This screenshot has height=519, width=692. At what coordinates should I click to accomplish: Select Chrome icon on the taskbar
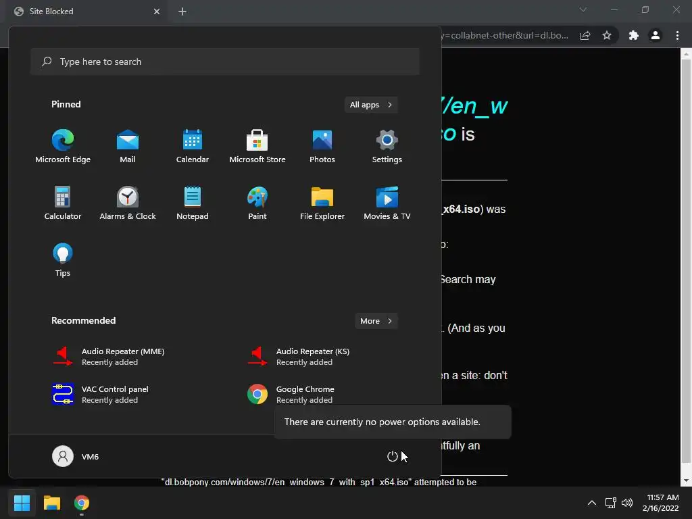click(82, 503)
